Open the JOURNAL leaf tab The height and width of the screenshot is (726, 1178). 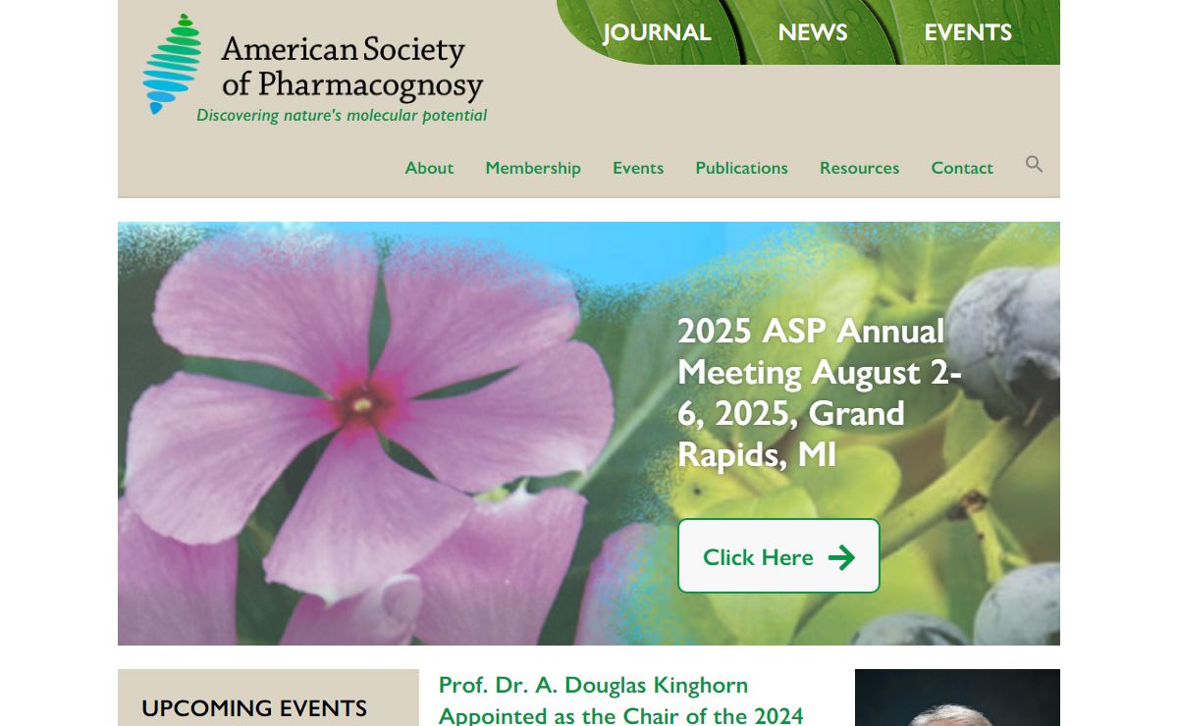[x=657, y=32]
